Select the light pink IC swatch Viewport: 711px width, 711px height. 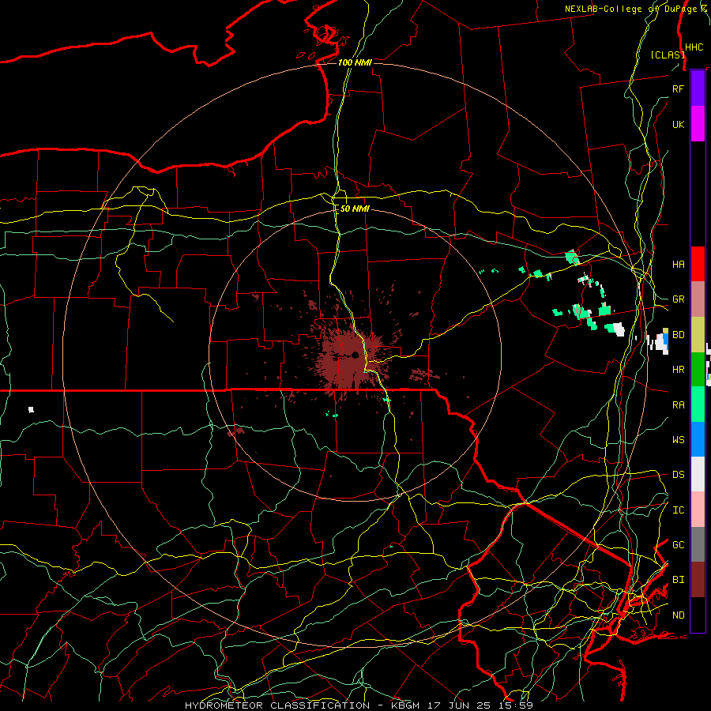[698, 510]
